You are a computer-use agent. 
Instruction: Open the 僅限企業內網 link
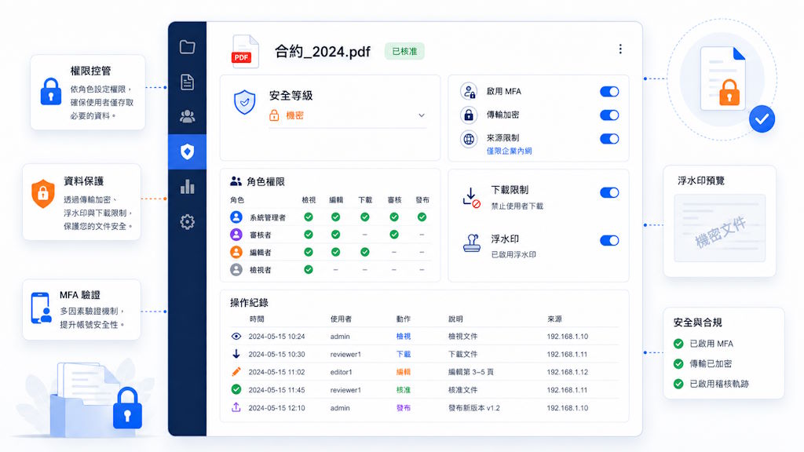point(509,151)
